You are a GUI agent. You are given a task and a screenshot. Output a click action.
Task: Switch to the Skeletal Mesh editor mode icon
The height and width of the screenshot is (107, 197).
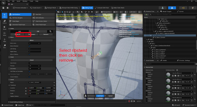172,8
